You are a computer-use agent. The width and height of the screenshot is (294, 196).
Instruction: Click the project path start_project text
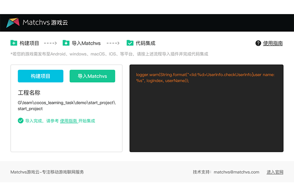[x=66, y=106]
